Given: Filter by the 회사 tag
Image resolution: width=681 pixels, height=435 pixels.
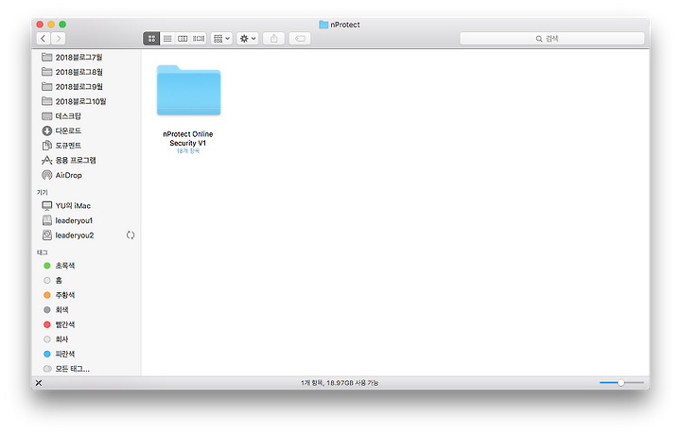Looking at the screenshot, I should [x=87, y=339].
